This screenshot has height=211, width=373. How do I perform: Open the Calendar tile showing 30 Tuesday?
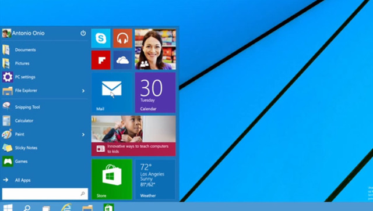click(x=156, y=92)
